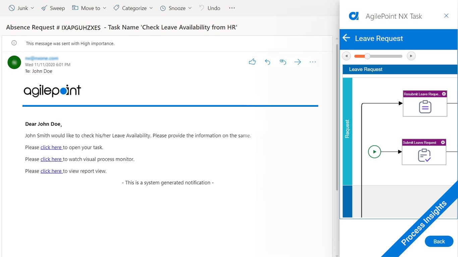
Task: Select the Resubmit Leave Request form icon
Action: coord(425,107)
